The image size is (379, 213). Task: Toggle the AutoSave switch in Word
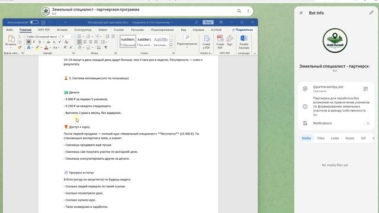click(34, 22)
